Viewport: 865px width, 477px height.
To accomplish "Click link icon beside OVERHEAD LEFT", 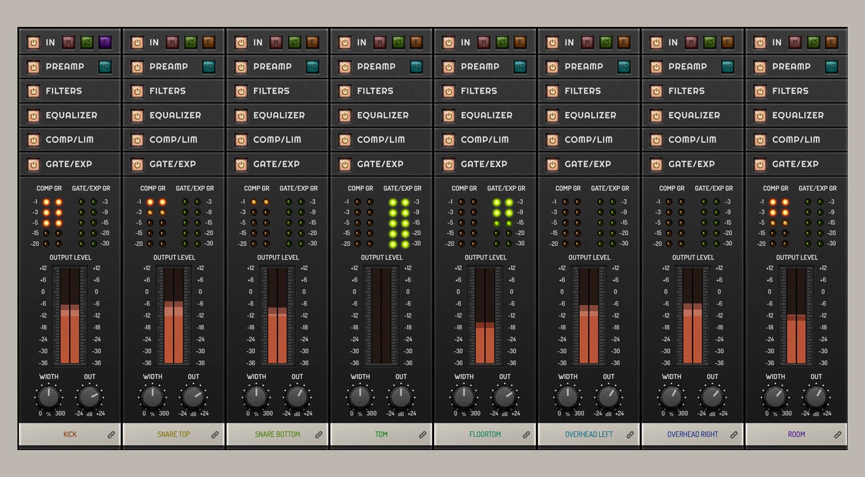I will [630, 434].
